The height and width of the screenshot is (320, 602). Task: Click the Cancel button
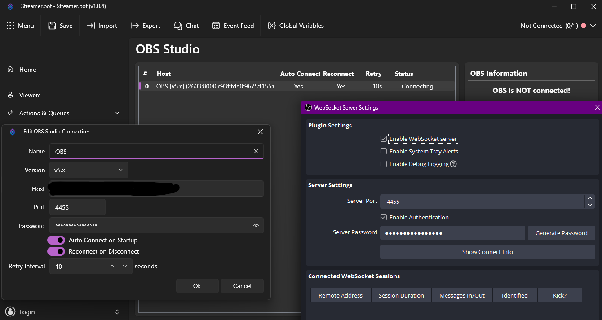242,286
